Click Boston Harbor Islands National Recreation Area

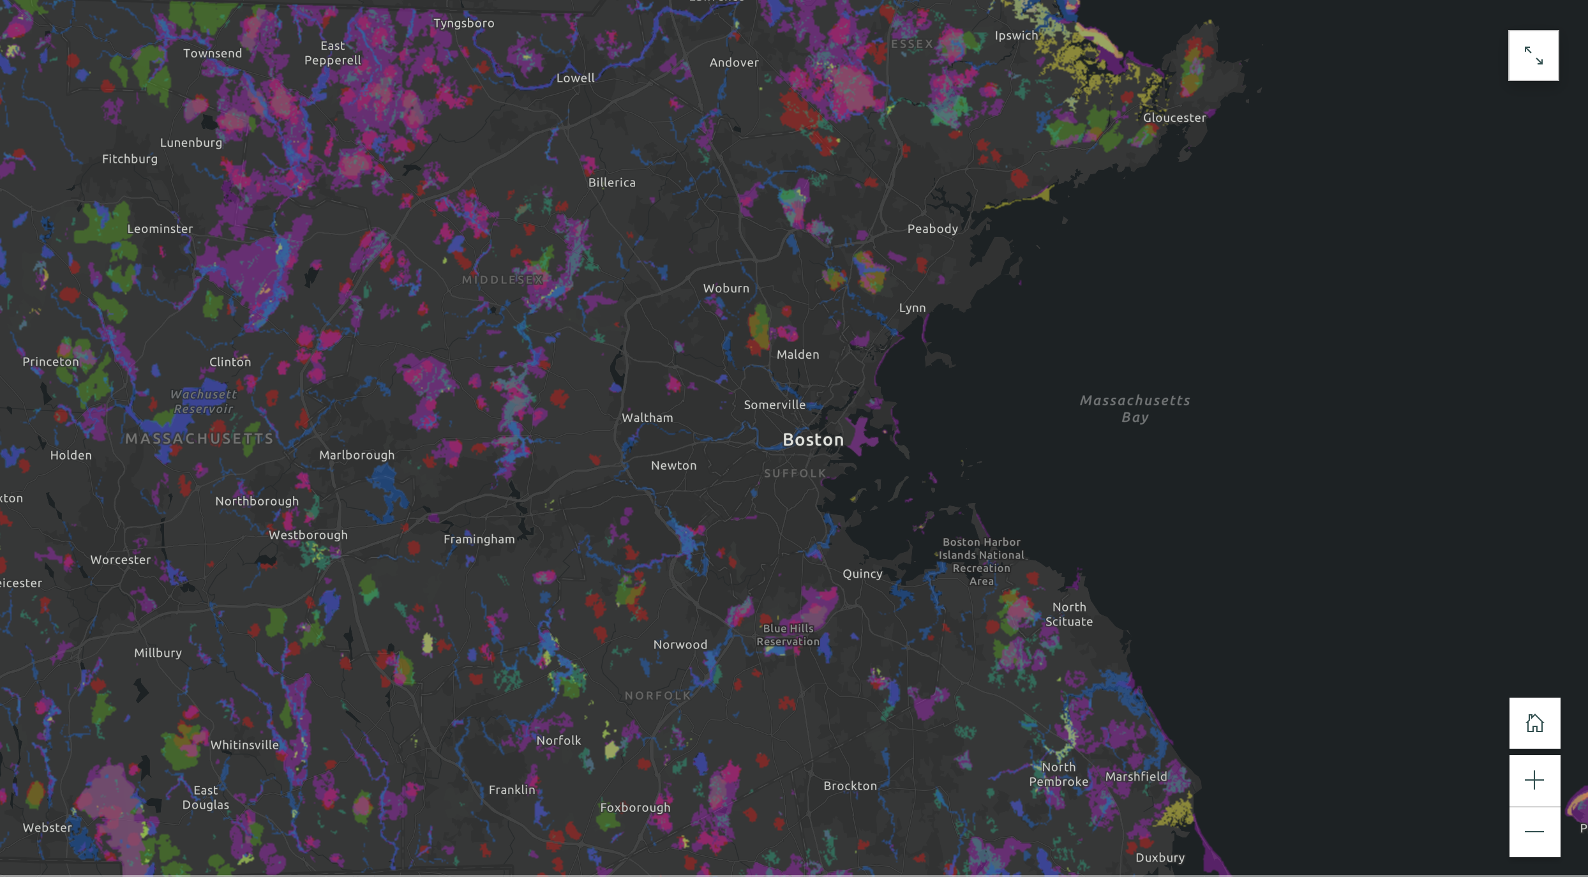click(x=981, y=562)
